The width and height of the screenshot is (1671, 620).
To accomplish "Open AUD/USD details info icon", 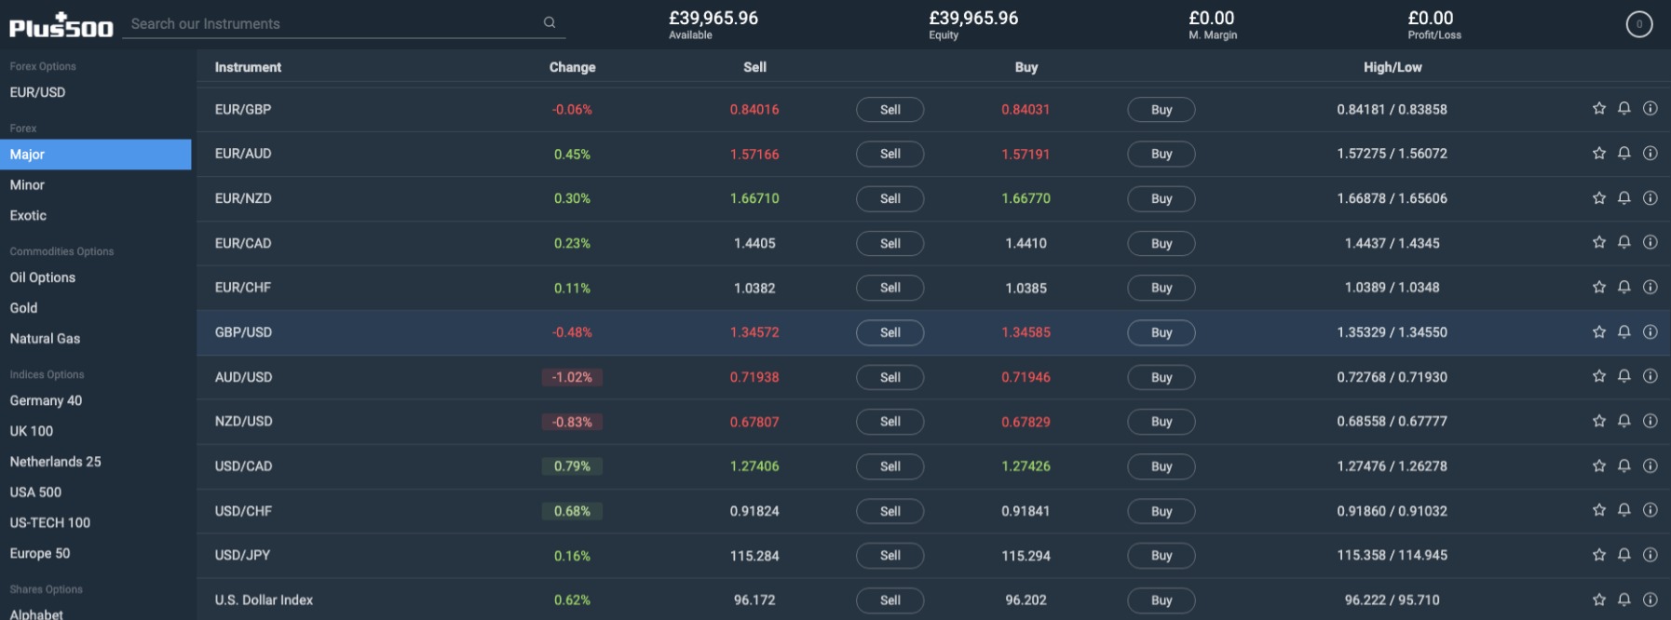I will click(1651, 376).
